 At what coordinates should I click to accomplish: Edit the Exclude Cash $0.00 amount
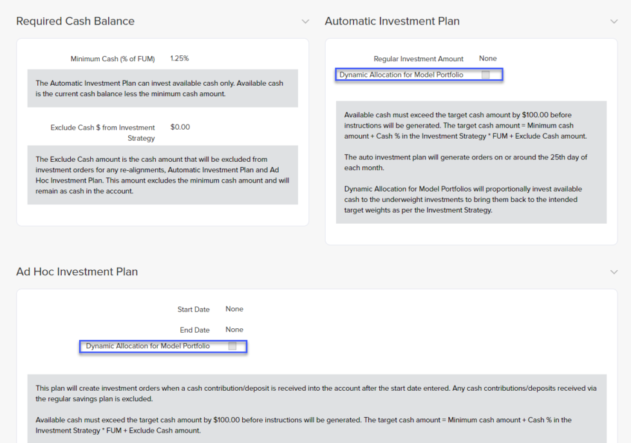pos(180,127)
